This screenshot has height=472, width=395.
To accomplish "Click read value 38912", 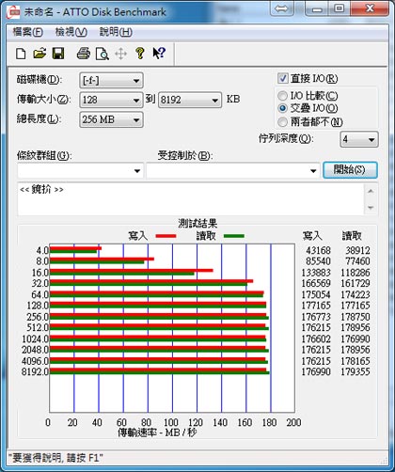I will (357, 250).
